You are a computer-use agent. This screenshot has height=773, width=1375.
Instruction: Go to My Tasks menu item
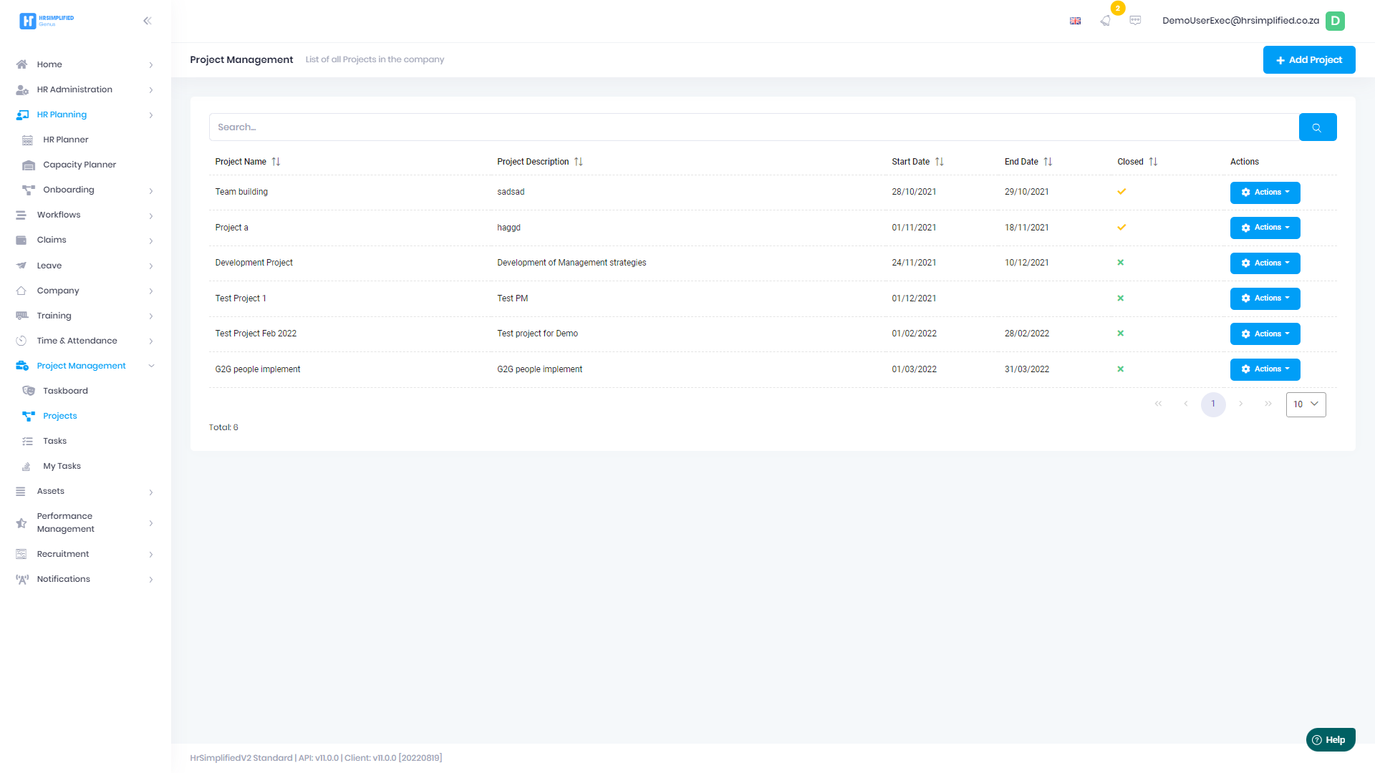click(62, 466)
